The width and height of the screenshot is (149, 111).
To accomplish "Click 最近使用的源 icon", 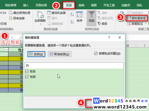I will point(11,13).
